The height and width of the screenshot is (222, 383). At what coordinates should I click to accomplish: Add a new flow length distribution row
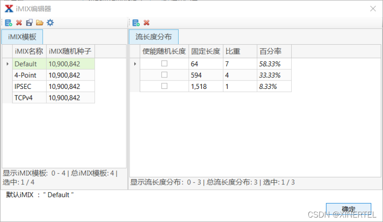136,23
